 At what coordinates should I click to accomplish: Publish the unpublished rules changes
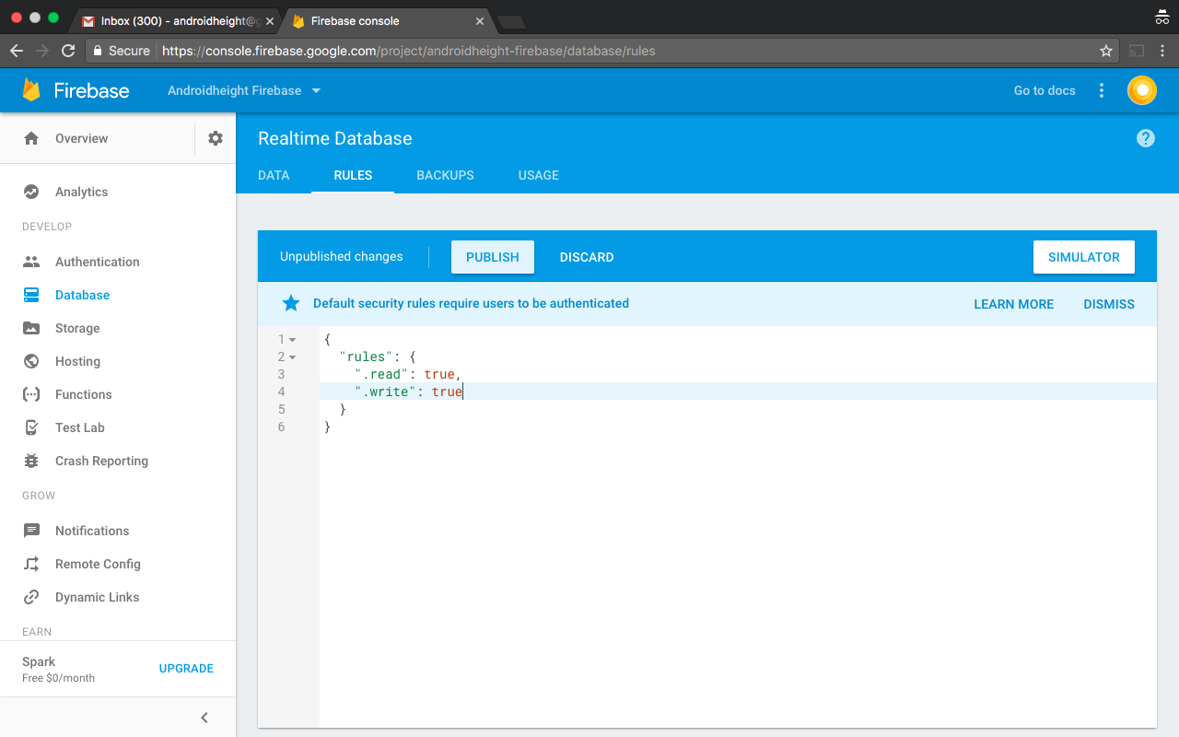pyautogui.click(x=492, y=257)
